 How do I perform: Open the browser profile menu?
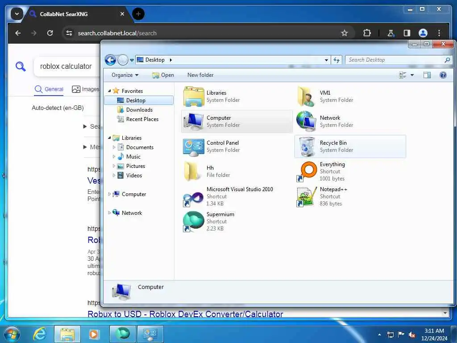coord(423,33)
